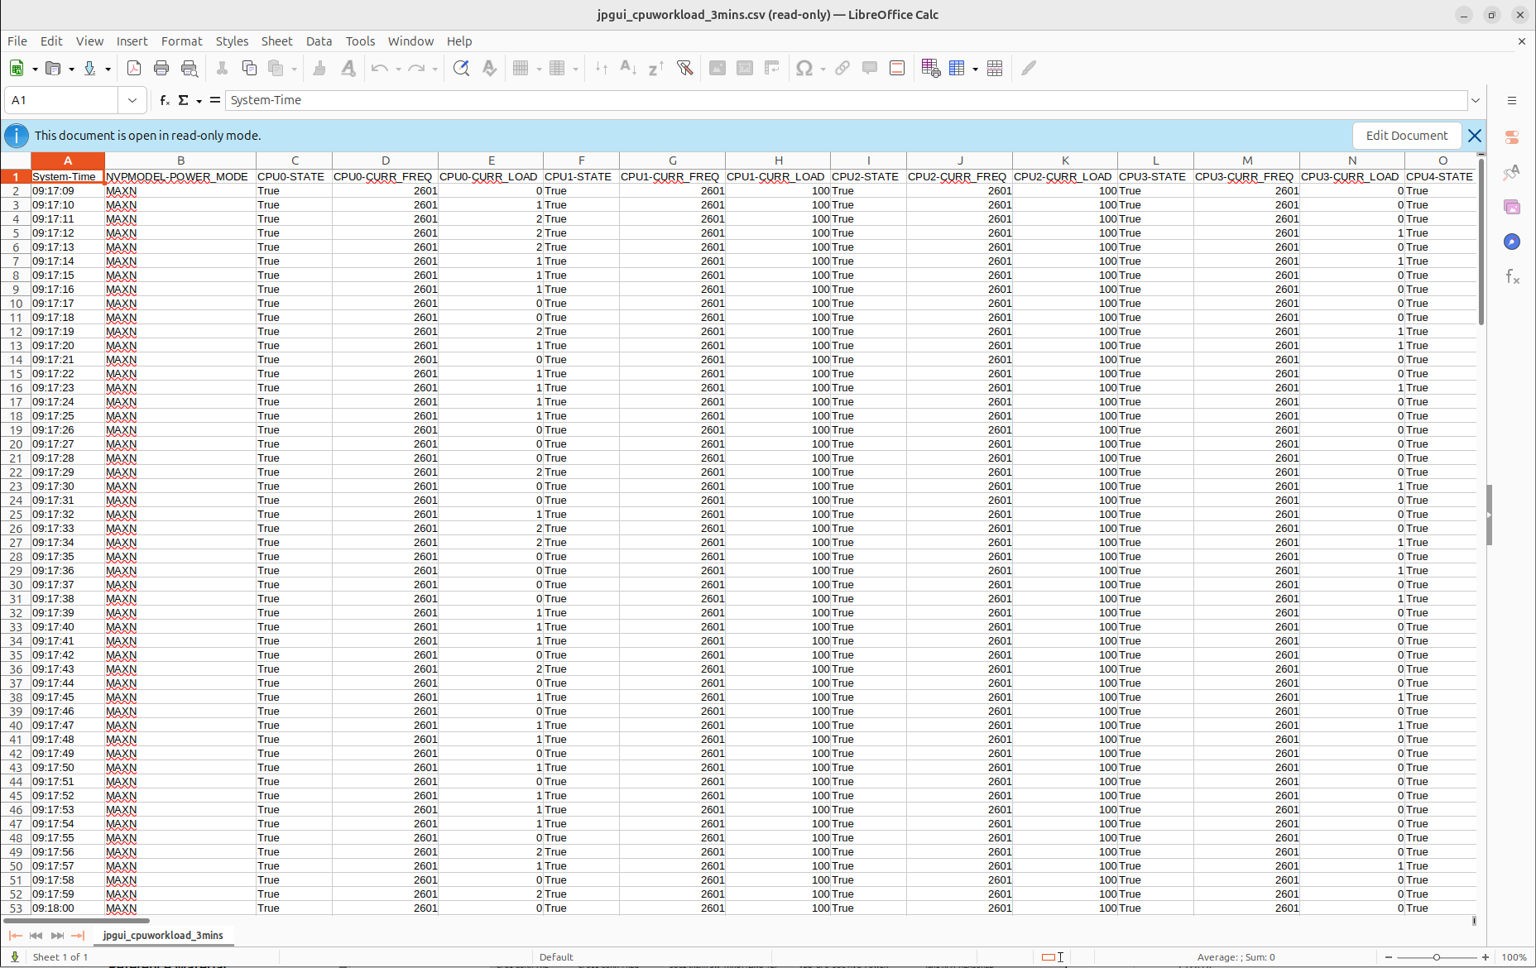The width and height of the screenshot is (1536, 968).
Task: Toggle headers and footers display
Action: point(896,68)
